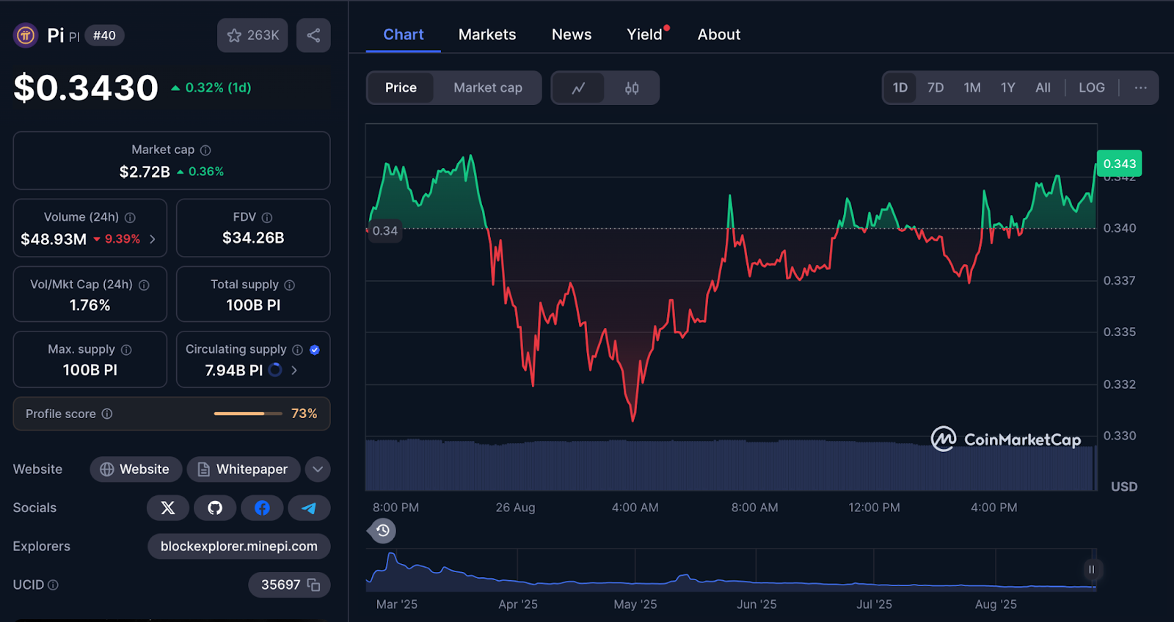Open blockexplorer.minepi.com explorer link
Image resolution: width=1174 pixels, height=622 pixels.
pos(239,546)
